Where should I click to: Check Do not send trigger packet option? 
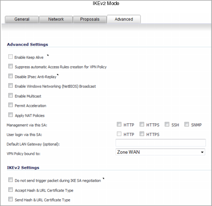click(11, 180)
